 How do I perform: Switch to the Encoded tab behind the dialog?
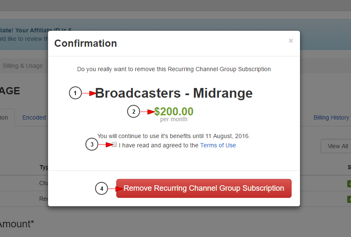pyautogui.click(x=34, y=117)
